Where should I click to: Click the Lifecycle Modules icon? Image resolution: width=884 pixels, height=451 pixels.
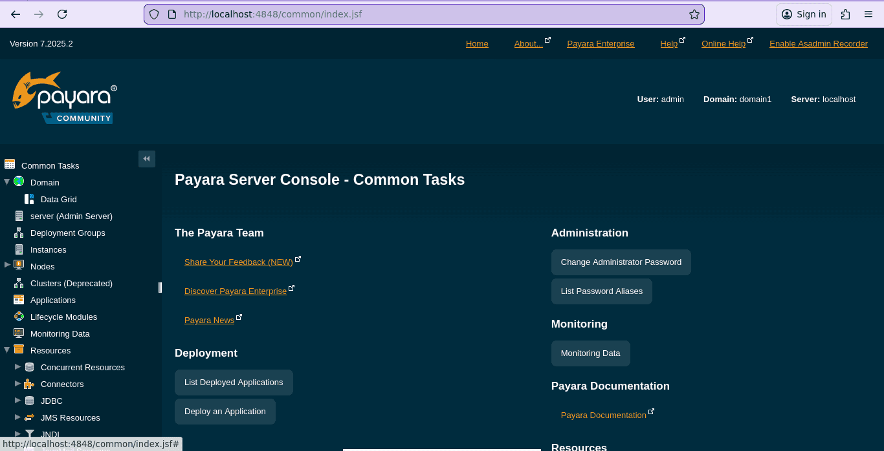pyautogui.click(x=19, y=317)
